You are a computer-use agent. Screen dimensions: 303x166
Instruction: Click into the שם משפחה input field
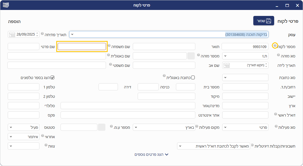pos(82,46)
